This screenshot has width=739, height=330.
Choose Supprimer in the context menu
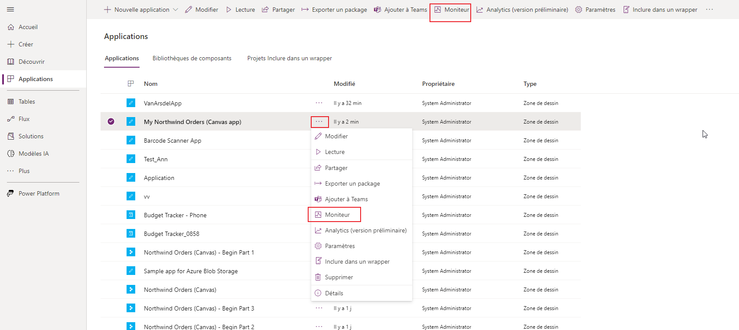click(361, 277)
